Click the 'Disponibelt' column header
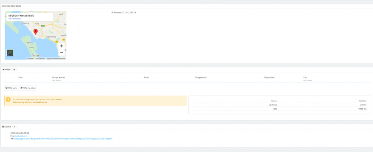The image size is (373, 152). 269,78
